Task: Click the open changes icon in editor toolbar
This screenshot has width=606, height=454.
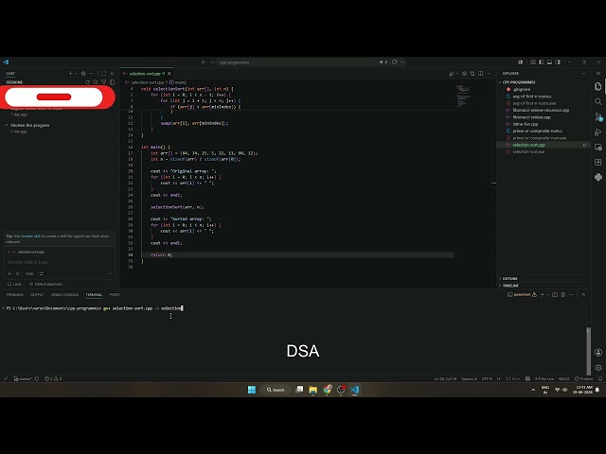Action: (x=472, y=74)
